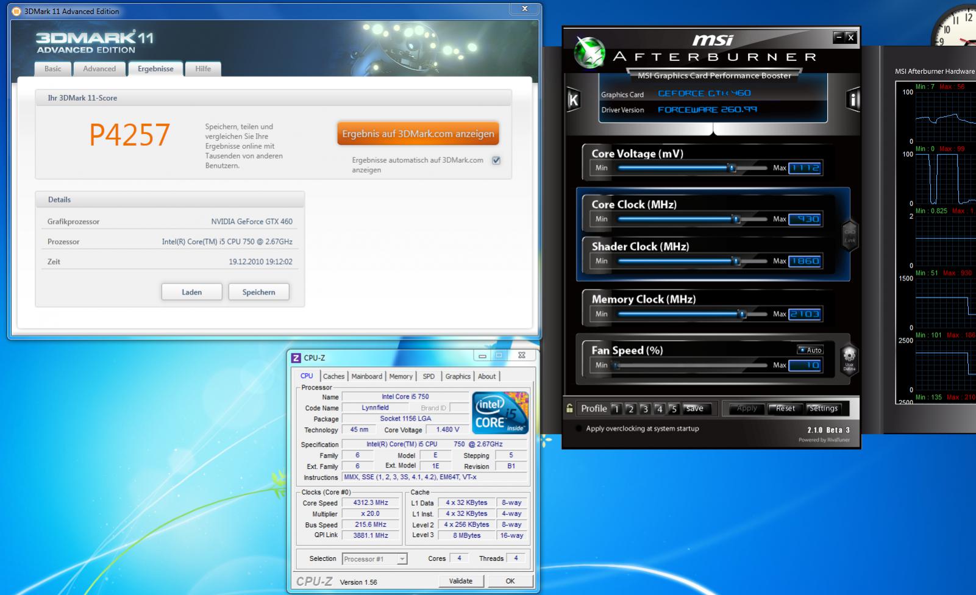Load Afterburner profile 5
The width and height of the screenshot is (976, 595).
coord(674,408)
